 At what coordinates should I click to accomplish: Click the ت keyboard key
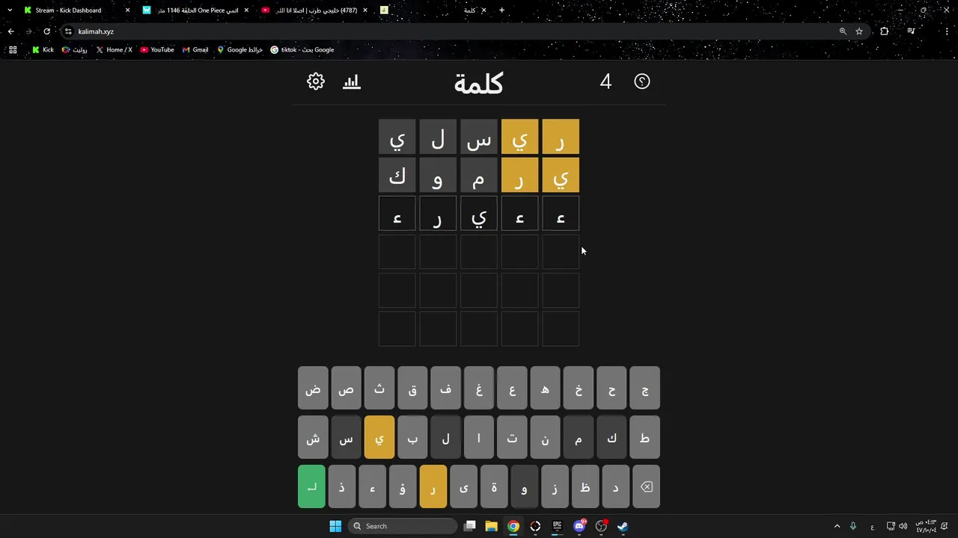512,437
